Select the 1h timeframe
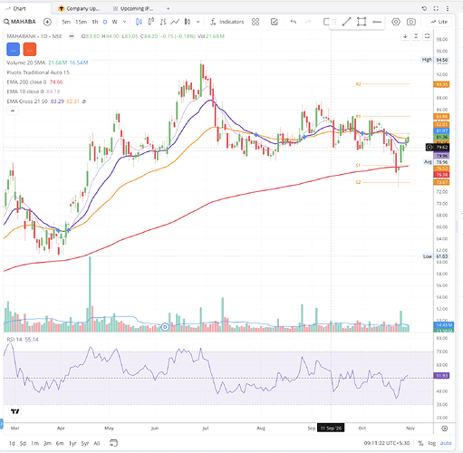The height and width of the screenshot is (453, 463). [x=95, y=22]
